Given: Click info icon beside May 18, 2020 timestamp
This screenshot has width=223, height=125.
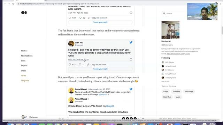Looking at the screenshot, I should [131, 59].
